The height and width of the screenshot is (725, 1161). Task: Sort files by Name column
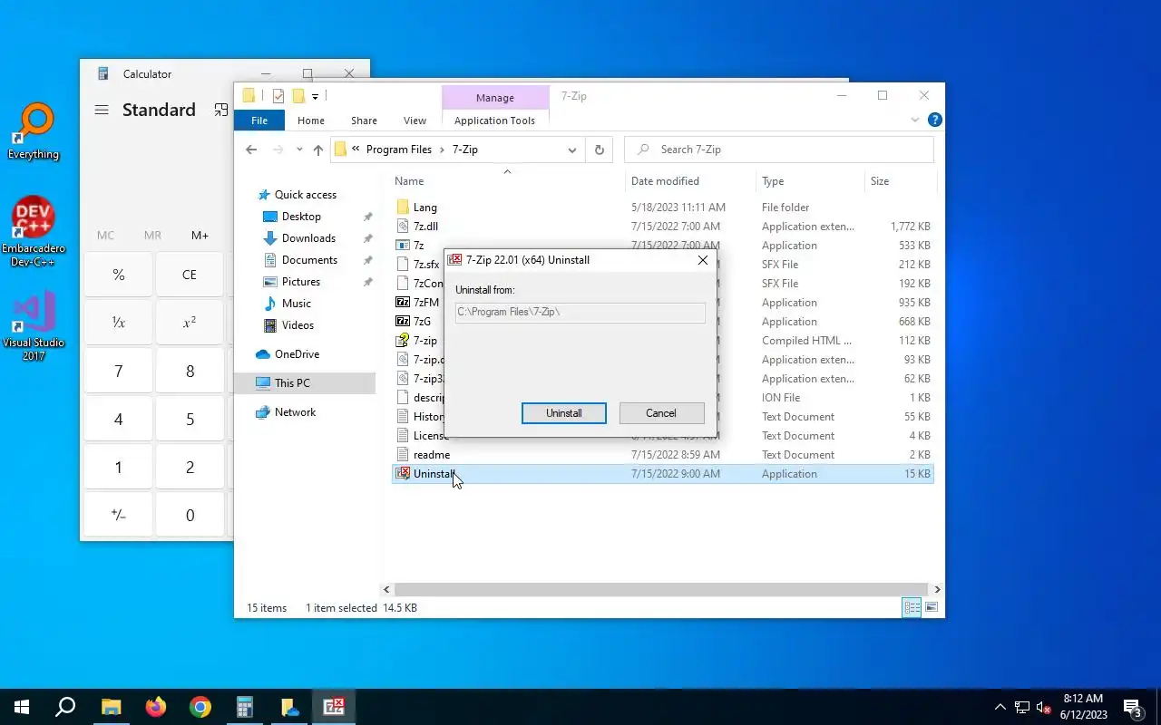pos(409,181)
